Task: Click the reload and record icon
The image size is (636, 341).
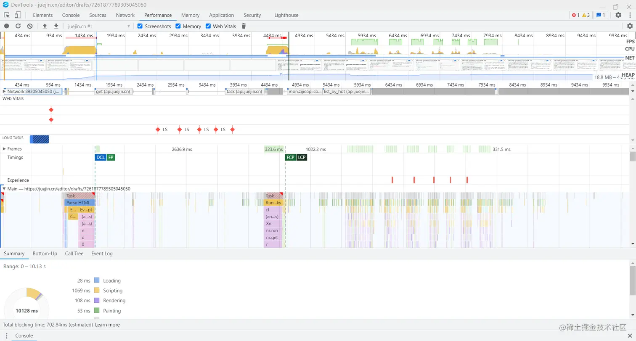Action: [x=18, y=26]
